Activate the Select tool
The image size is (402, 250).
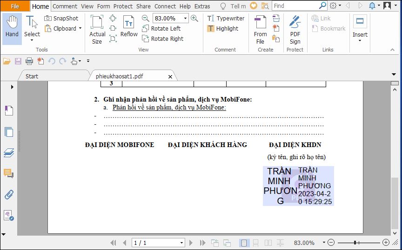32,29
